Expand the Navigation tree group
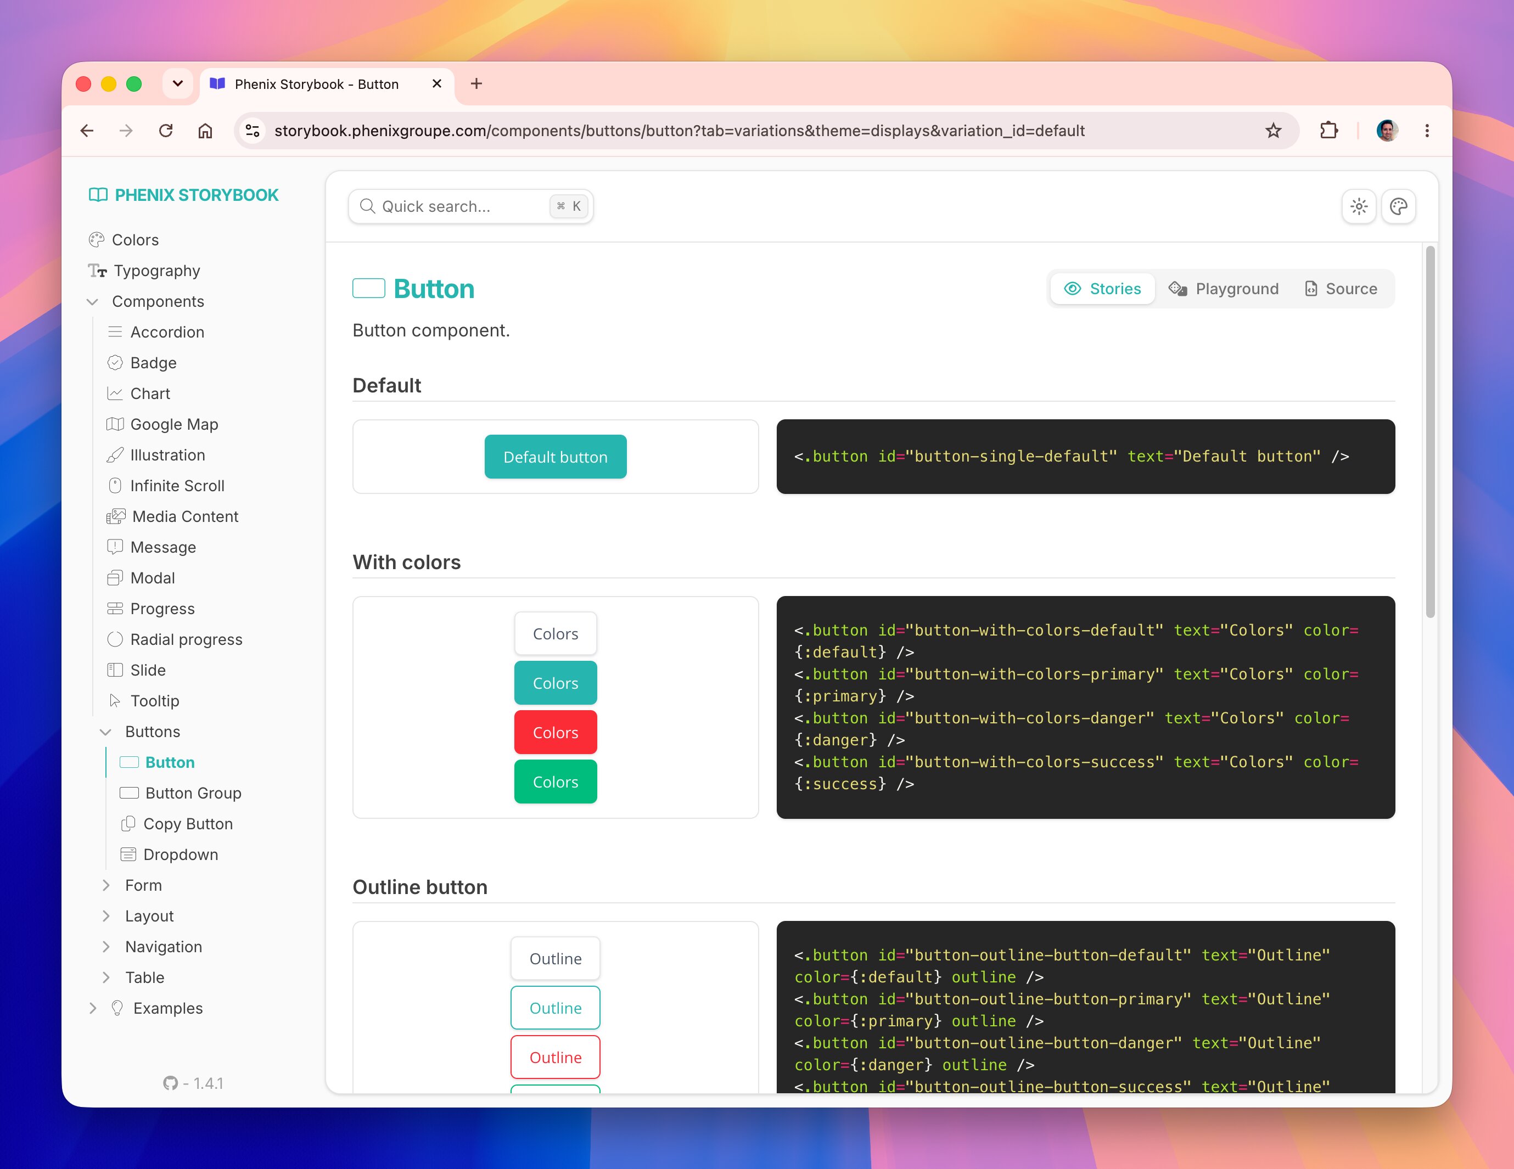This screenshot has width=1514, height=1169. coord(105,947)
